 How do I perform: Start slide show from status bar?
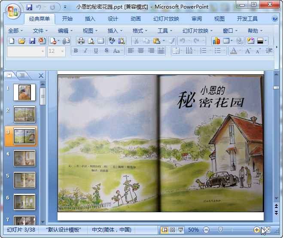(180, 230)
